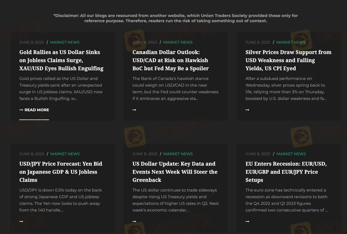Click the JUNE 9, 2023 date on Canadian Dollar card

point(144,42)
